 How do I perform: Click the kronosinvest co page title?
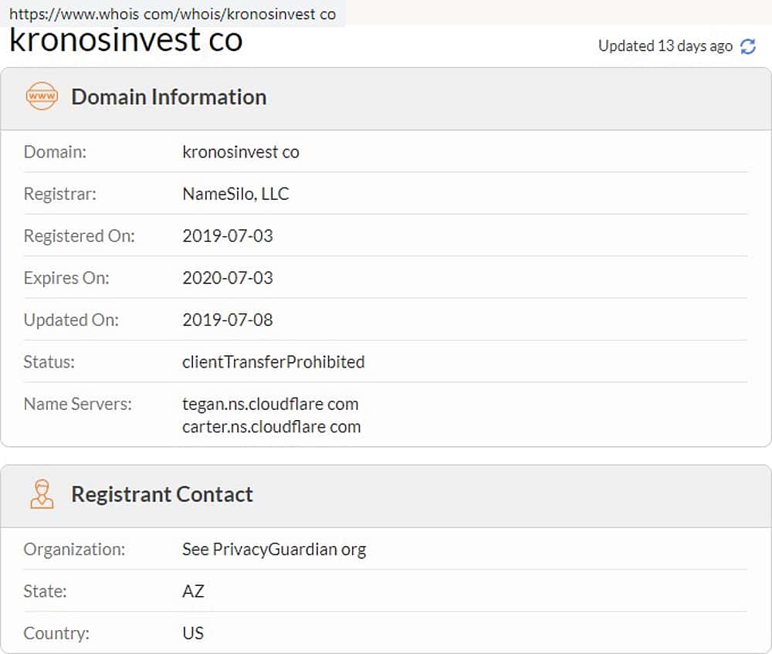[x=126, y=40]
